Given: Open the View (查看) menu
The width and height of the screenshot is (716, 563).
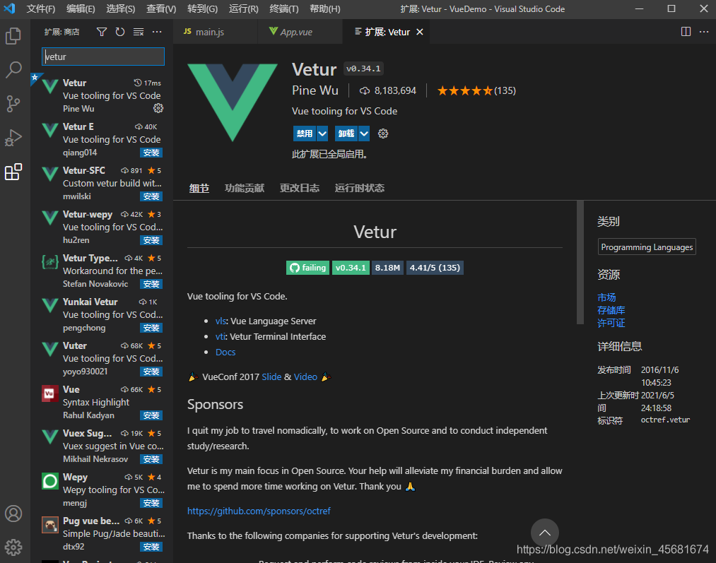Looking at the screenshot, I should click(160, 8).
